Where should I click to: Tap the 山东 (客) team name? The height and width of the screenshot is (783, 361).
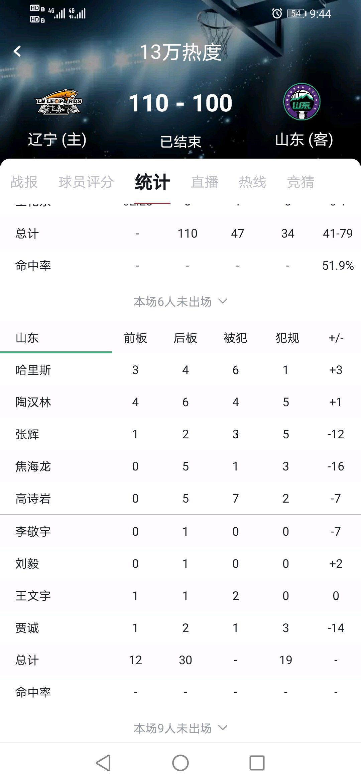coord(304,140)
